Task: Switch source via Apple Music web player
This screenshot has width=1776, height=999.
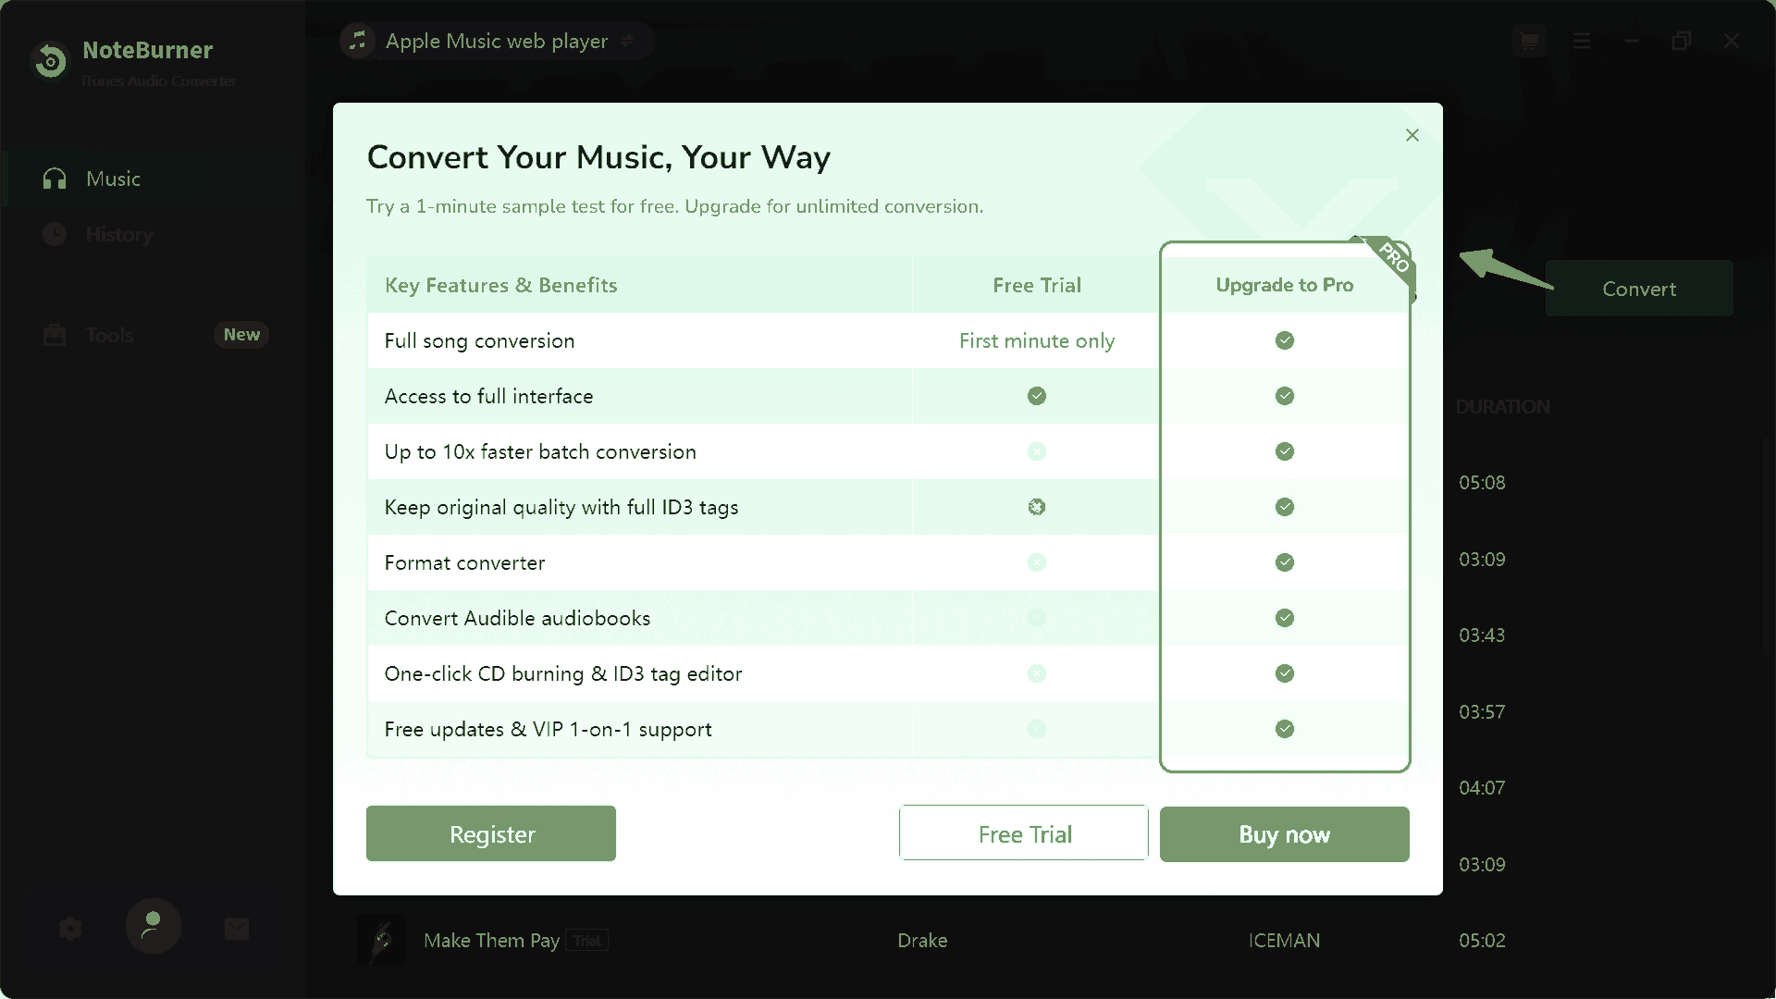Action: [x=497, y=41]
